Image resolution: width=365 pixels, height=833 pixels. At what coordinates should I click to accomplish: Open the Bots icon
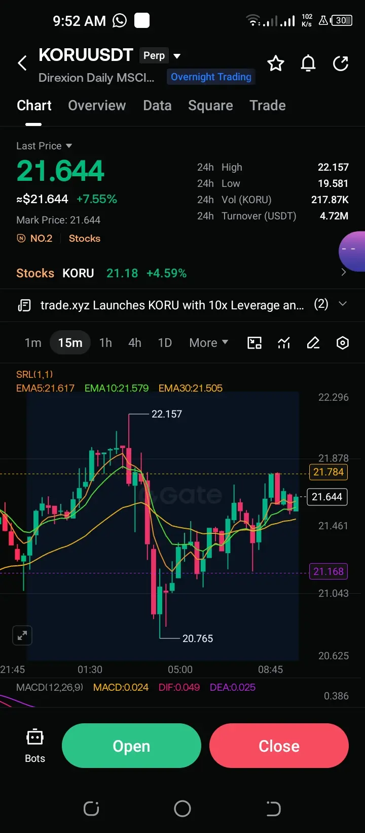(x=35, y=746)
